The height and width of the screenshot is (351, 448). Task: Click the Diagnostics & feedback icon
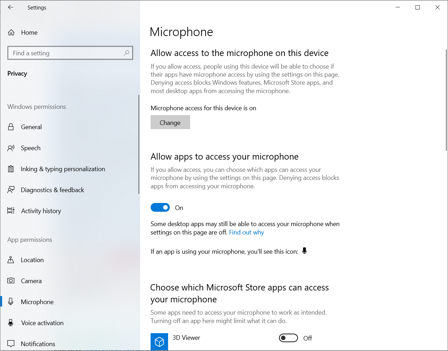11,190
